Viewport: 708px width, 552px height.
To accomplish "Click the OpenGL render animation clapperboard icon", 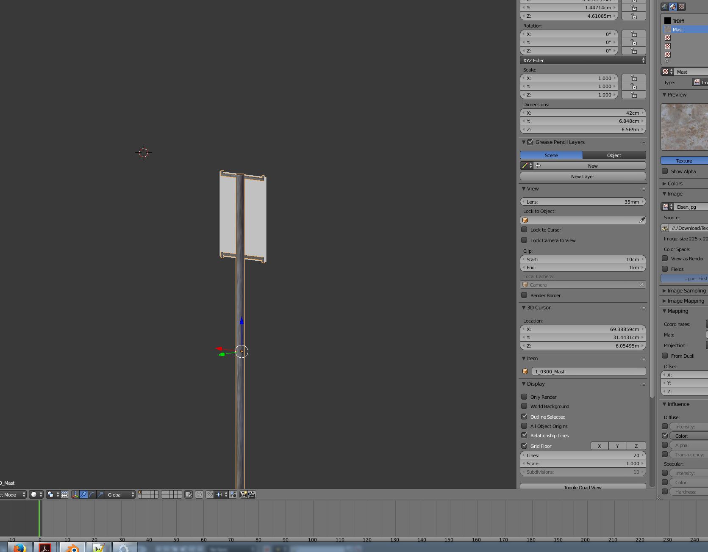I will click(x=252, y=494).
